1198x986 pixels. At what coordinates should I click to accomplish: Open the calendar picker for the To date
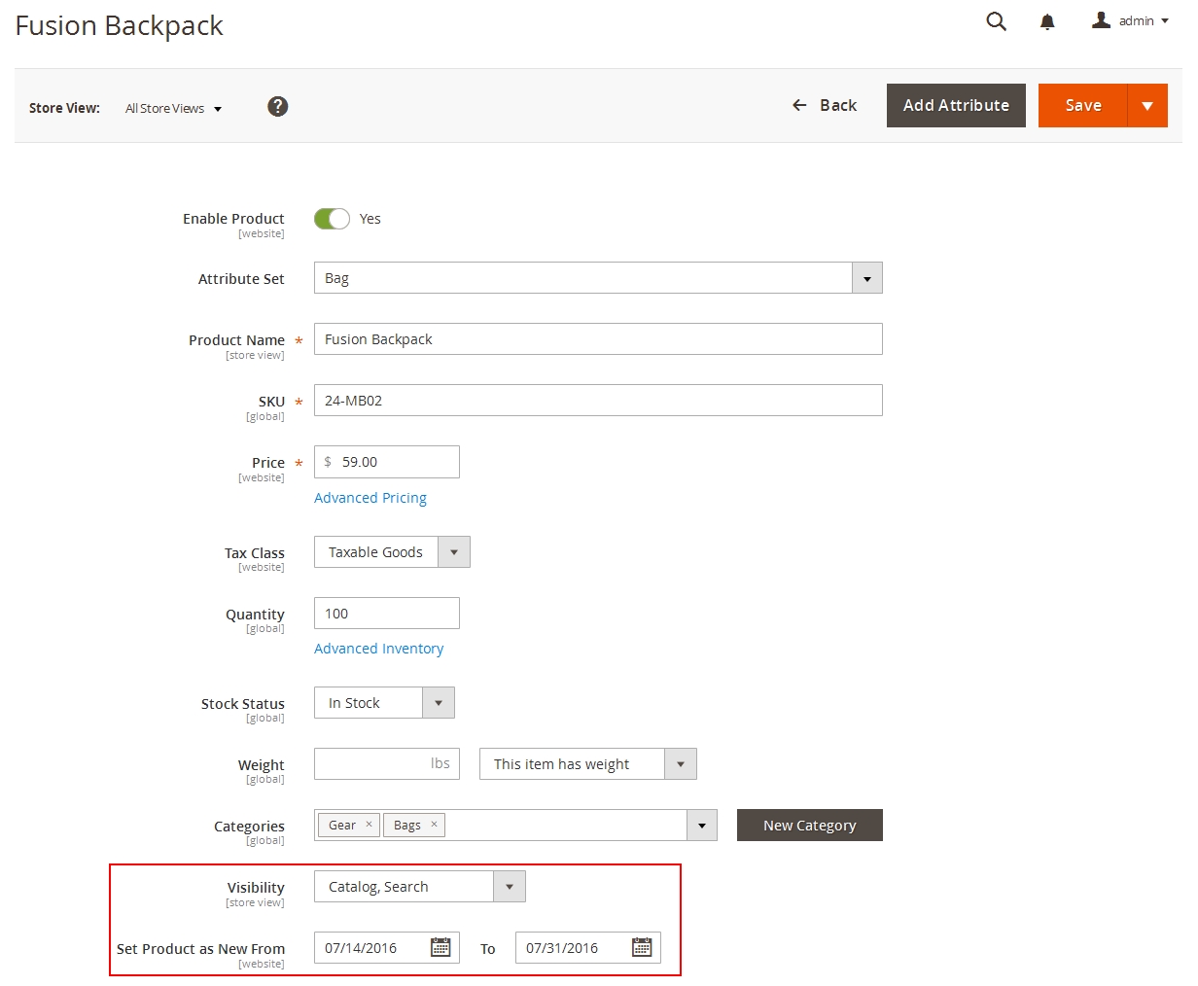pos(643,947)
